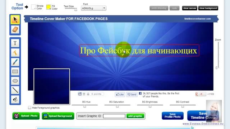230x129 pixels.
Task: Open the Font dropdown
Action: point(93,8)
